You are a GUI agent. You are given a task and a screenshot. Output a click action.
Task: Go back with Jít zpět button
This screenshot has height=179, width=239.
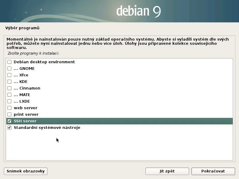click(x=167, y=171)
